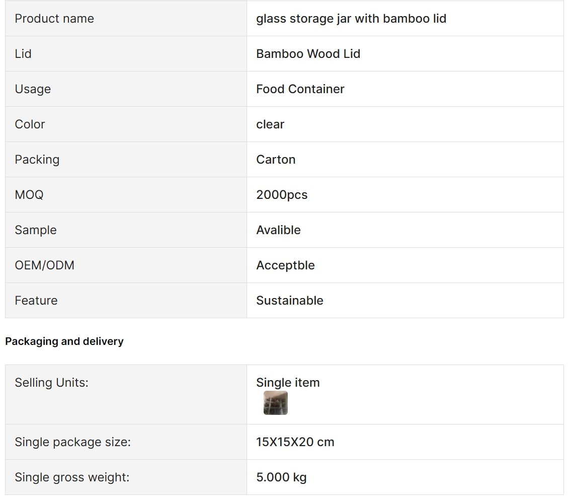Screen dimensions: 569x500
Task: Click the 'Bamboo Wood Lid' value cell
Action: pos(405,54)
